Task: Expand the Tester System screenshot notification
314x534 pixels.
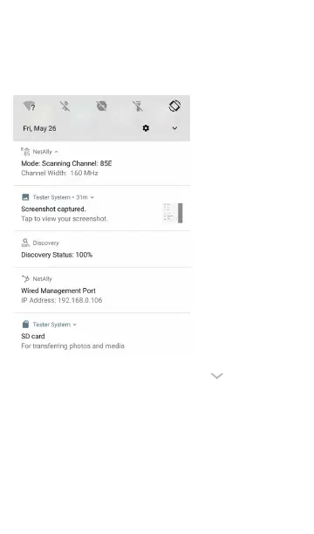Action: 92,197
